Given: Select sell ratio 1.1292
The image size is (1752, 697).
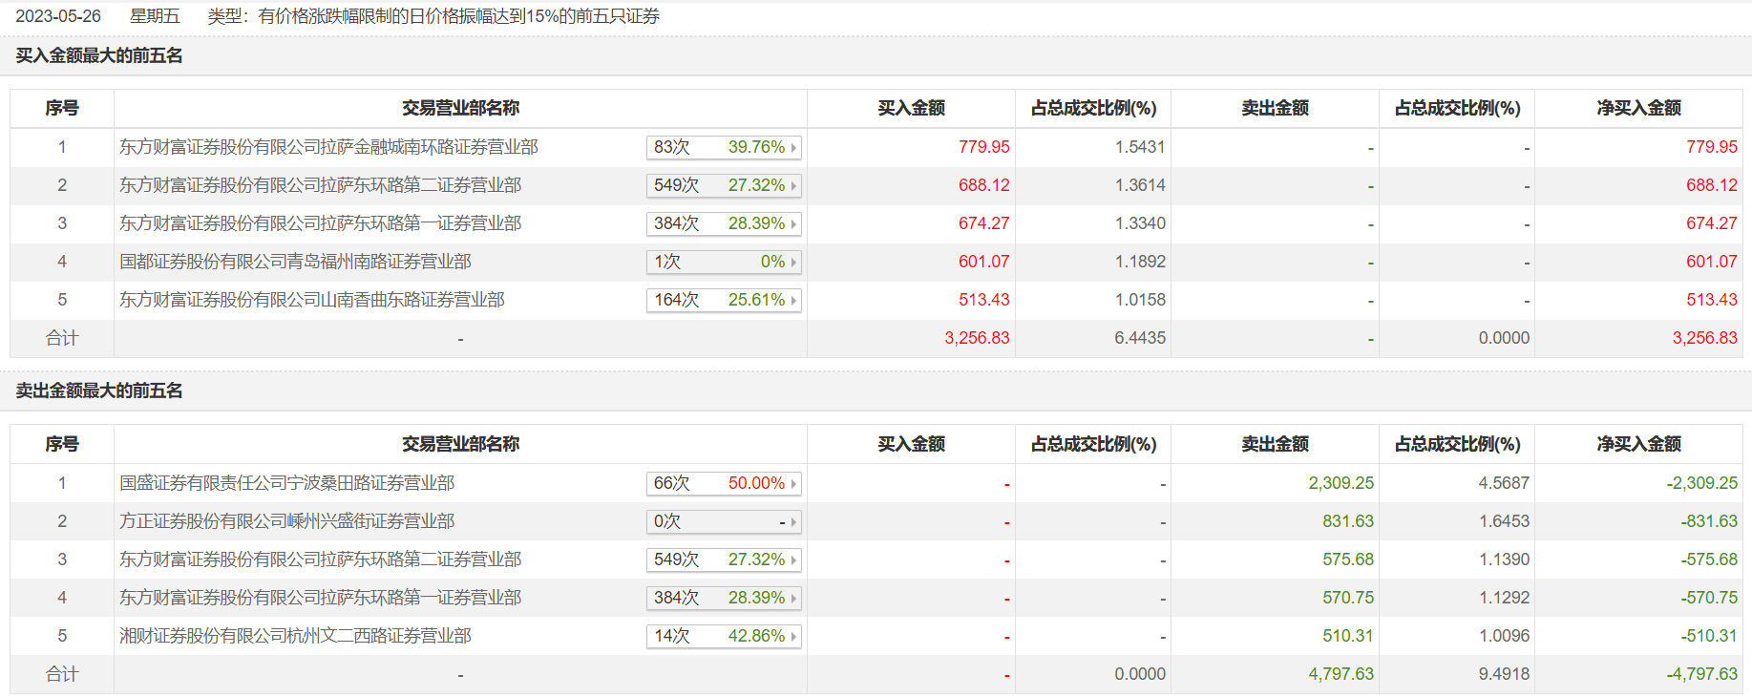Looking at the screenshot, I should point(1504,598).
